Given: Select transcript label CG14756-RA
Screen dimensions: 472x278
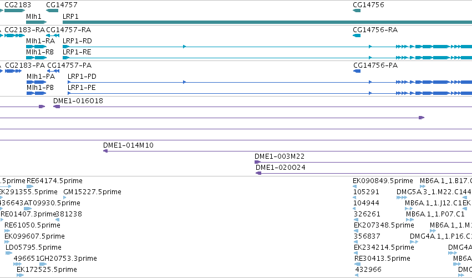Looking at the screenshot, I should (375, 30).
